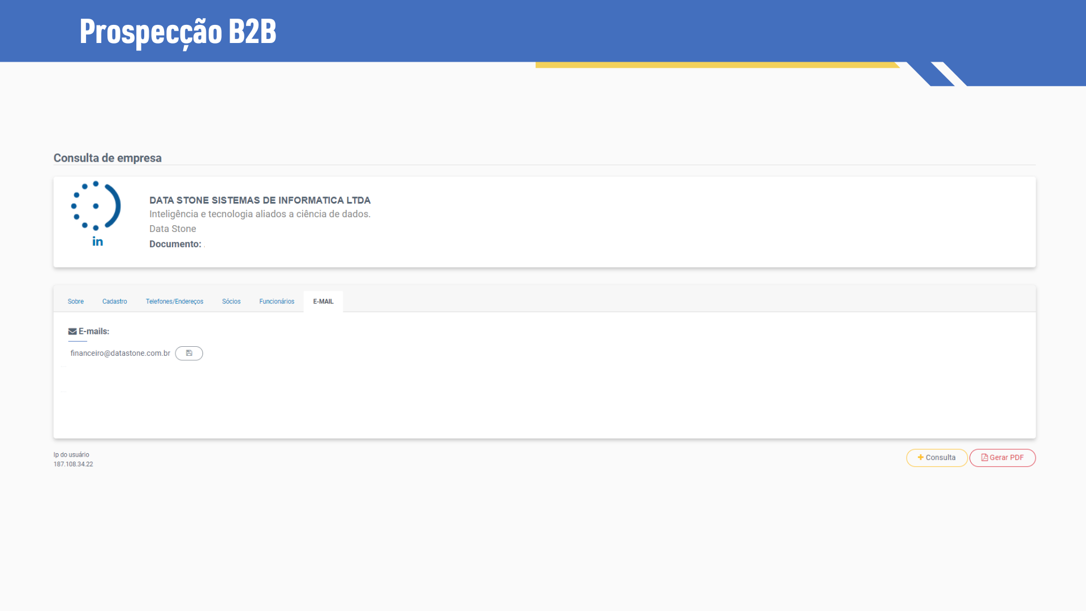Go to the Telefones/Endereços tab

[x=174, y=302]
